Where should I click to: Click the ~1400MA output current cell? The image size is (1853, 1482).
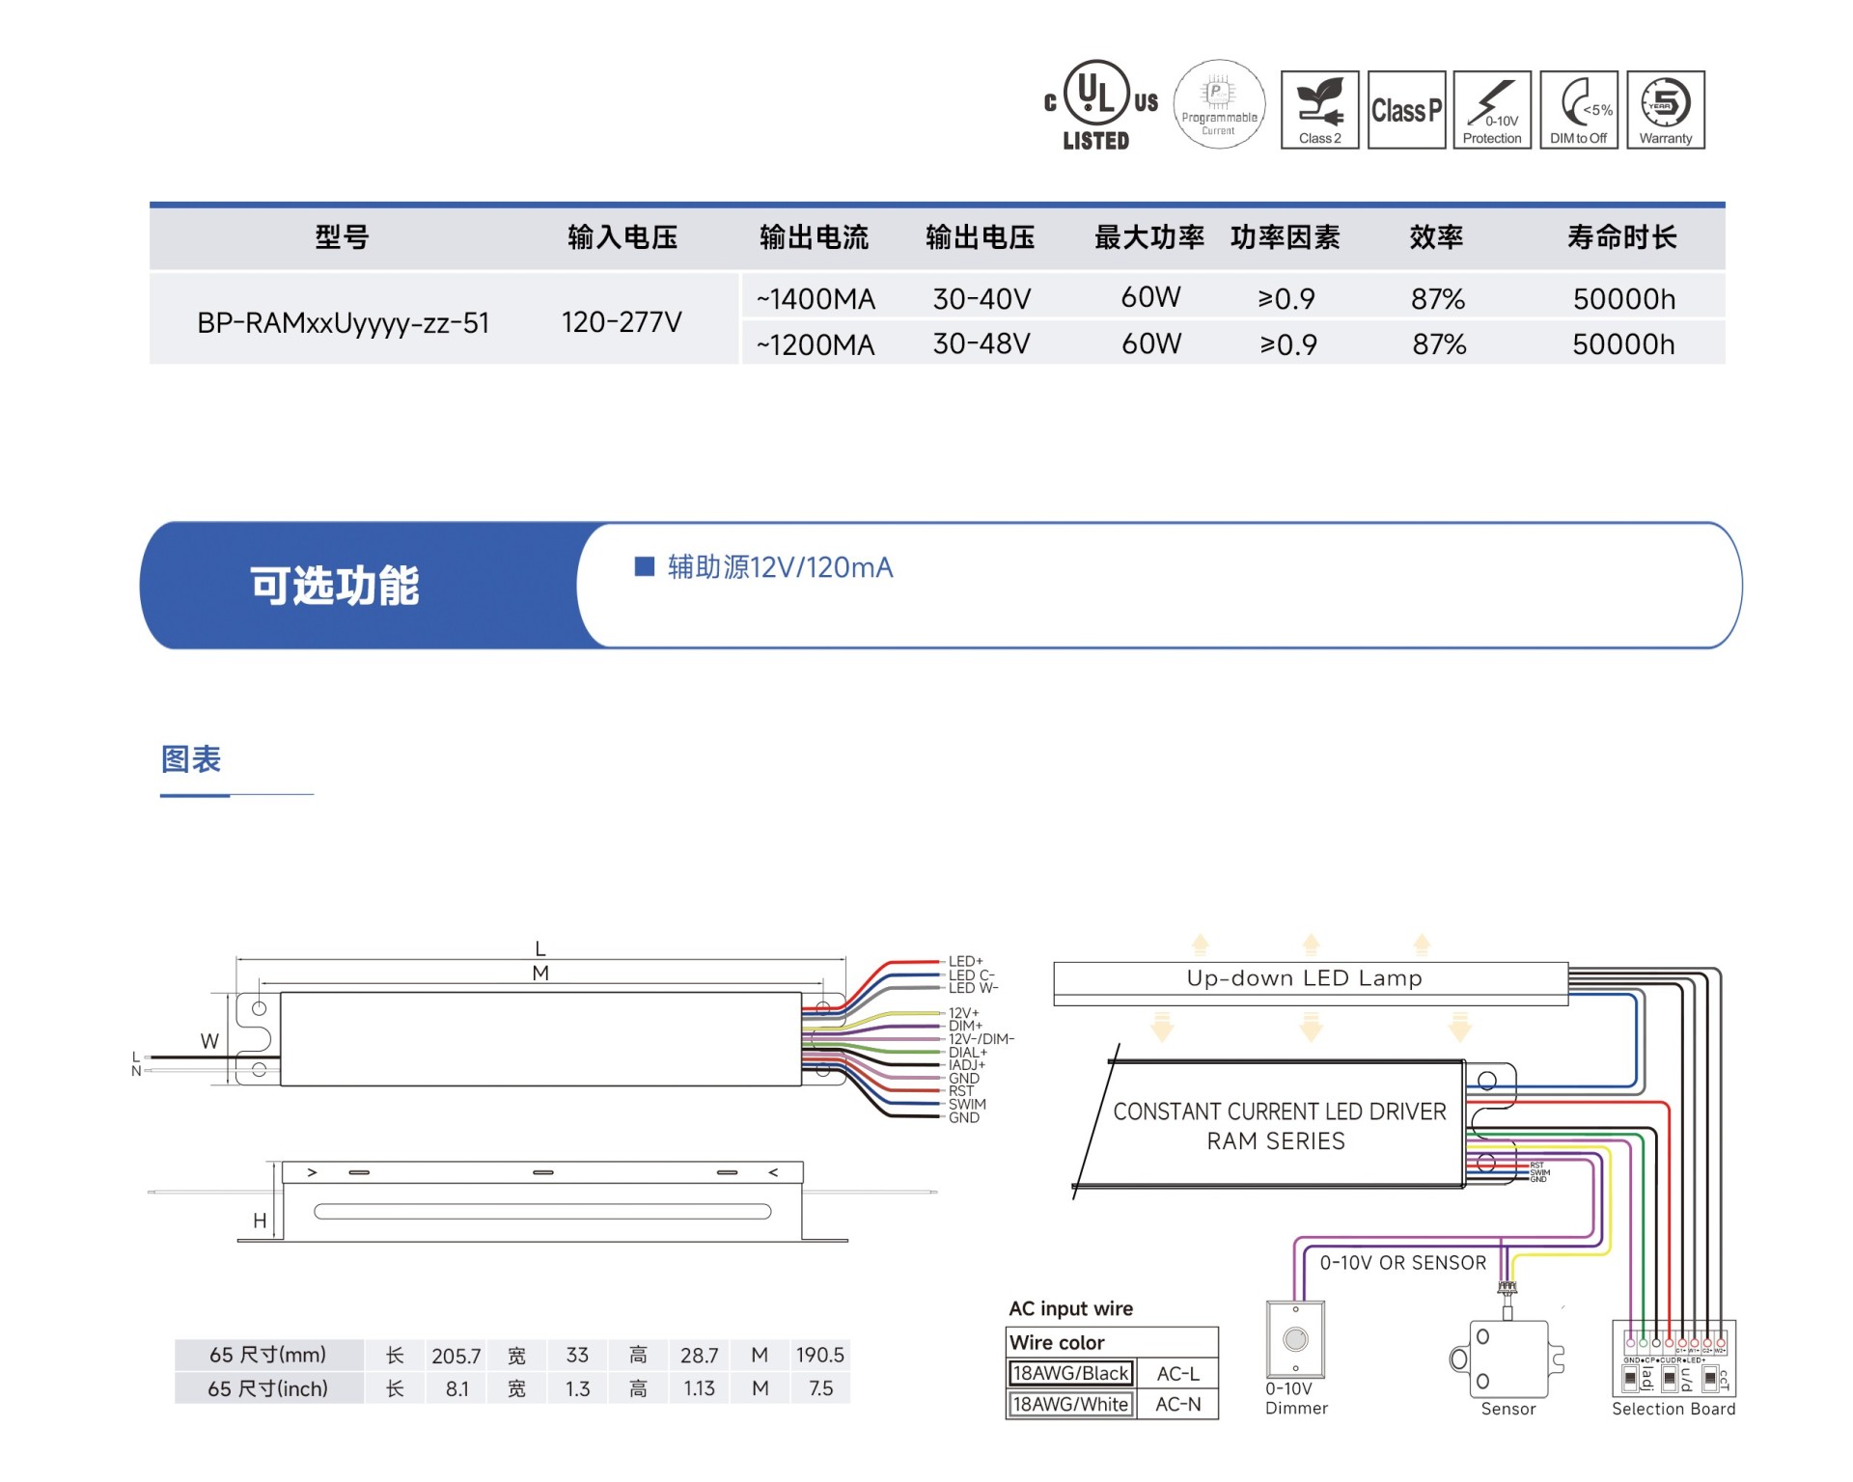(x=816, y=299)
